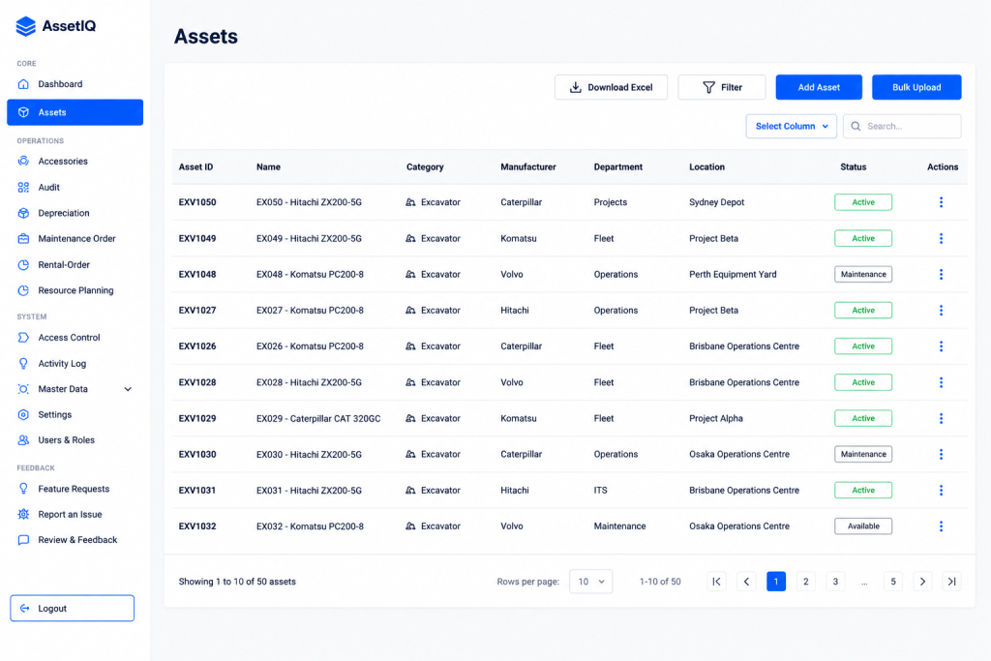Open actions menu for EXV1031
991x661 pixels.
click(941, 491)
